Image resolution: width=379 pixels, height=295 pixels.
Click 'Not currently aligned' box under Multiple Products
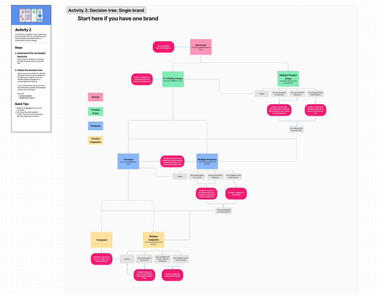click(x=197, y=176)
